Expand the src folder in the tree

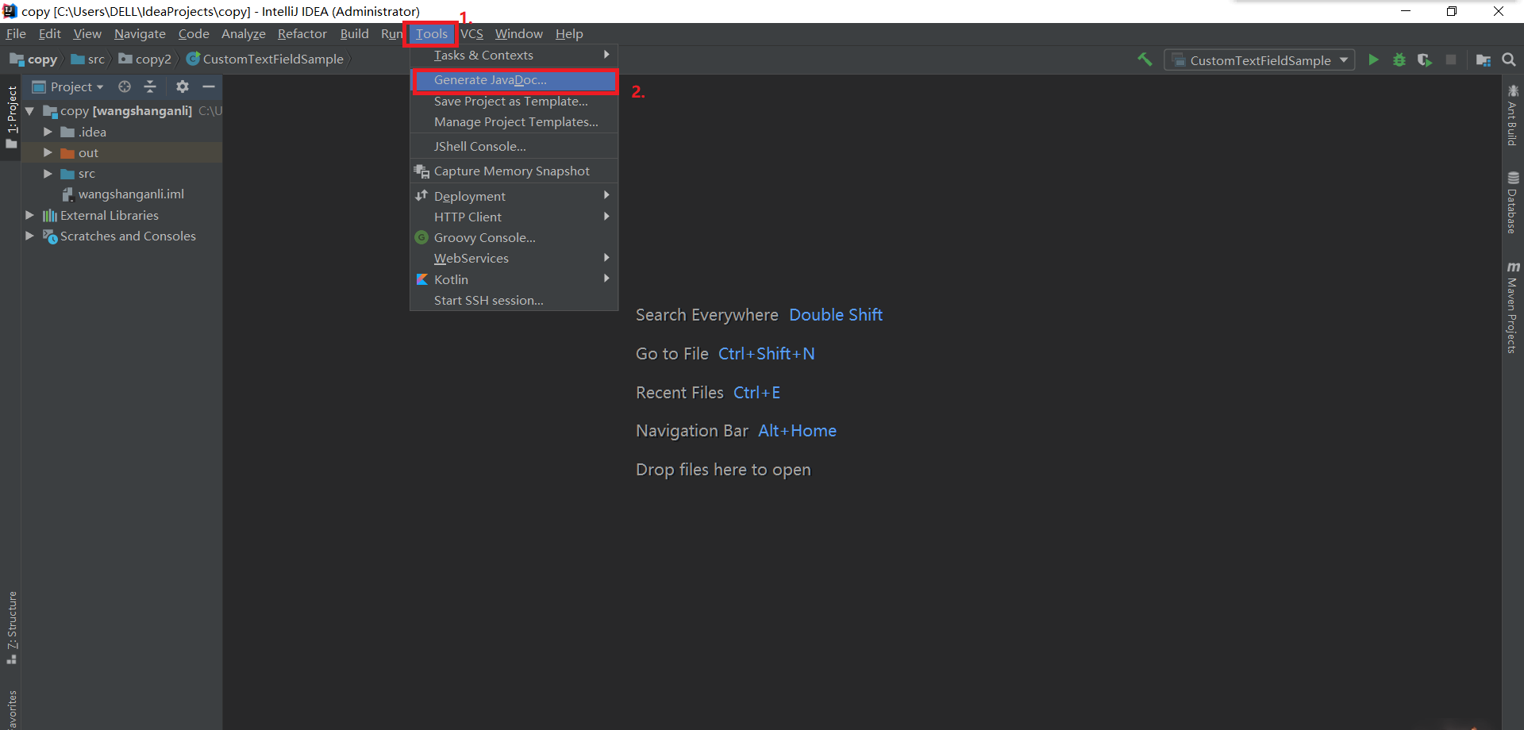pyautogui.click(x=48, y=173)
